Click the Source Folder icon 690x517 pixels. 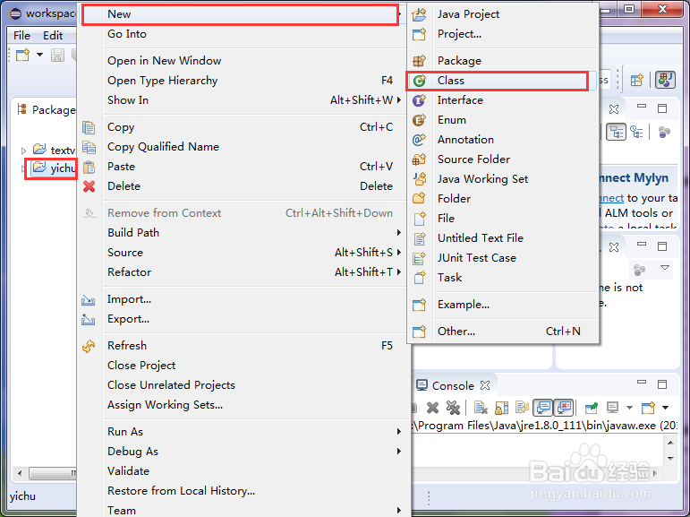click(x=419, y=159)
